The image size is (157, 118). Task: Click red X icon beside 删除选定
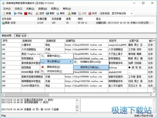pos(43,67)
